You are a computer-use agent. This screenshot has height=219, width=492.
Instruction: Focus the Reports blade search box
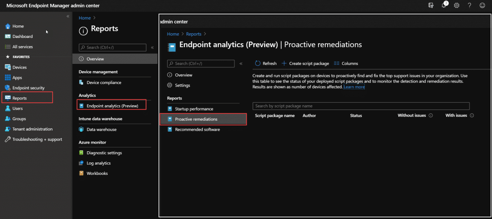click(x=112, y=48)
